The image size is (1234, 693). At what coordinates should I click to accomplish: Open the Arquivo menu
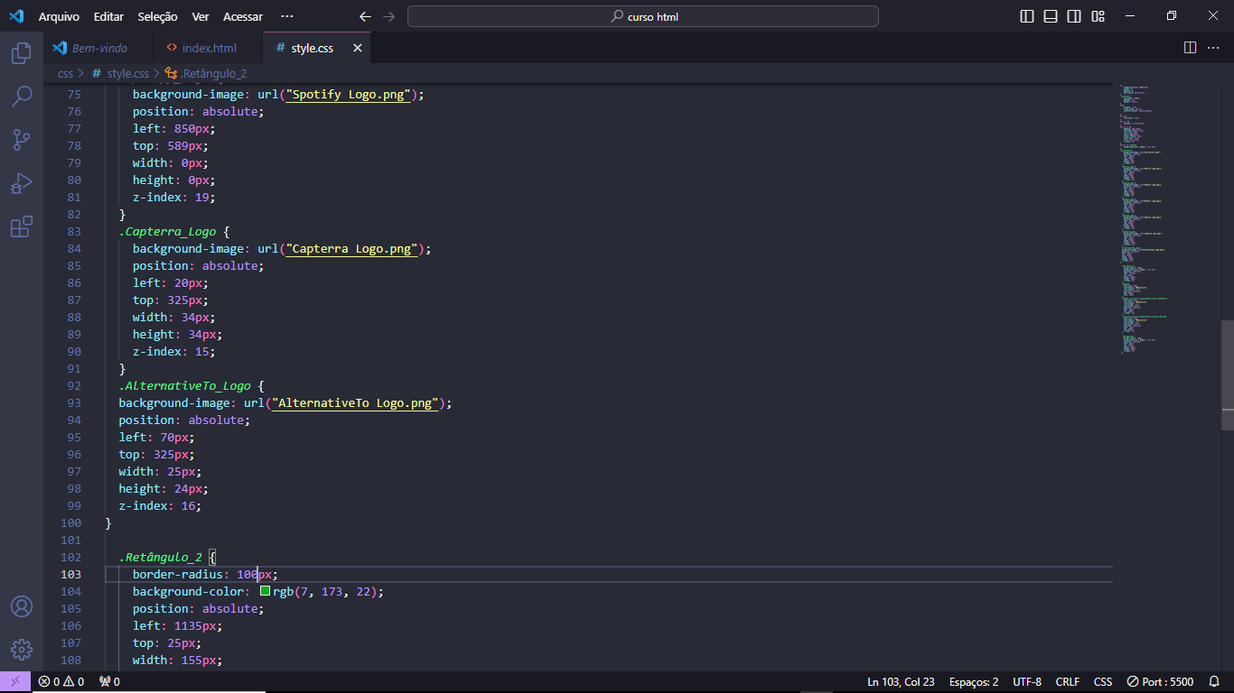(59, 16)
